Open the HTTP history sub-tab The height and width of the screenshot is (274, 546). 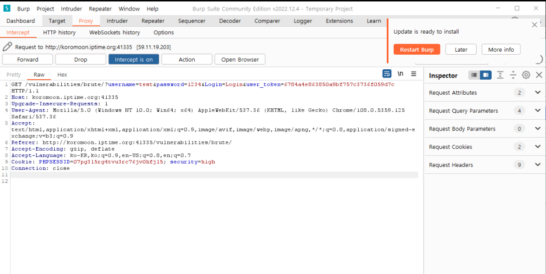pyautogui.click(x=59, y=33)
